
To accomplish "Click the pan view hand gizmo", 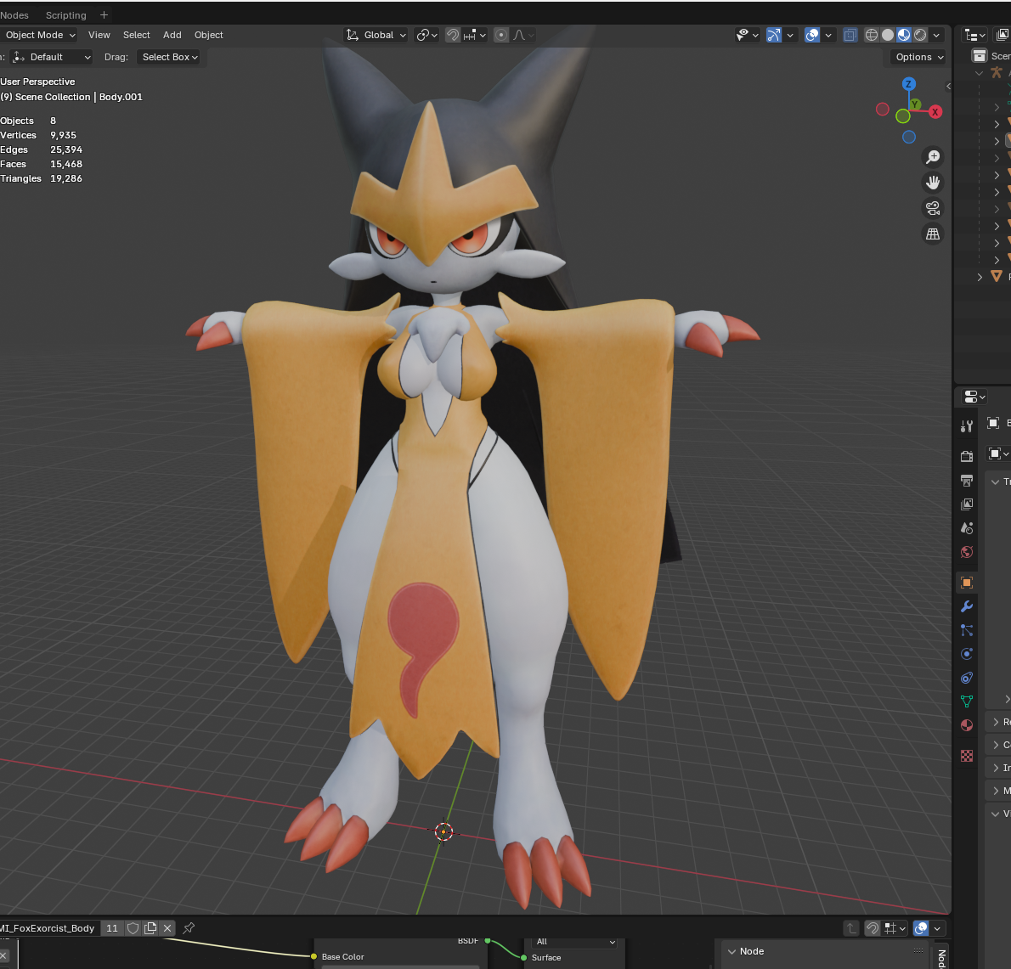I will (x=932, y=183).
